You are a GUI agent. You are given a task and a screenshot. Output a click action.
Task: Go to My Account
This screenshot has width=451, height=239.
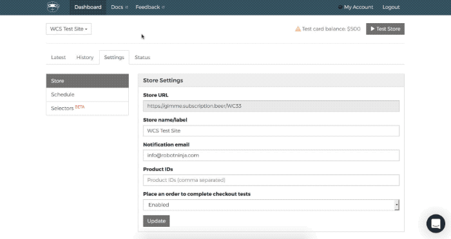[358, 7]
